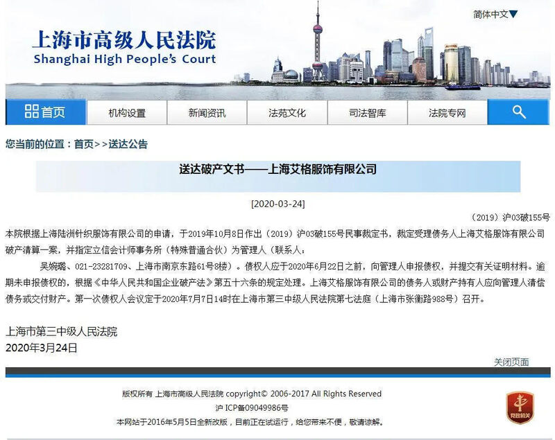The width and height of the screenshot is (555, 440).
Task: Go to 首页 in the breadcrumb
Action: tap(84, 144)
